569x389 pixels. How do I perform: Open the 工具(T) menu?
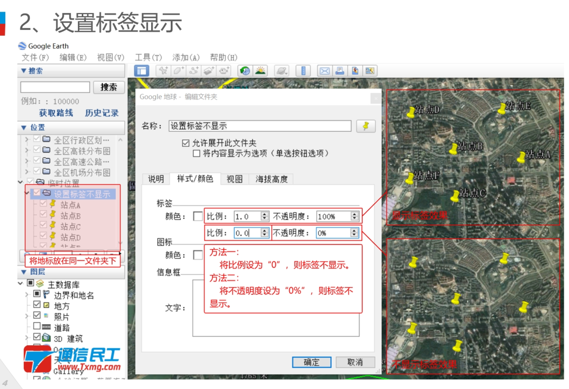click(149, 57)
